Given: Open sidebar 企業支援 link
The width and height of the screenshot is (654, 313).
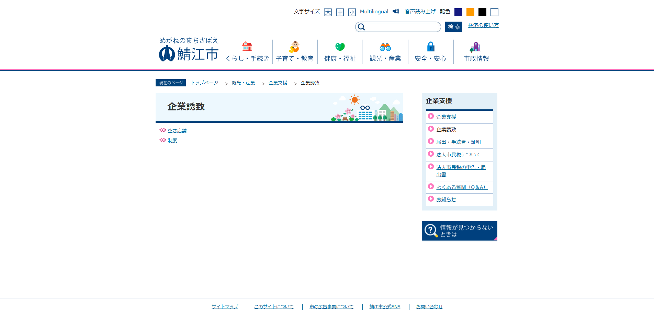Looking at the screenshot, I should click(446, 117).
